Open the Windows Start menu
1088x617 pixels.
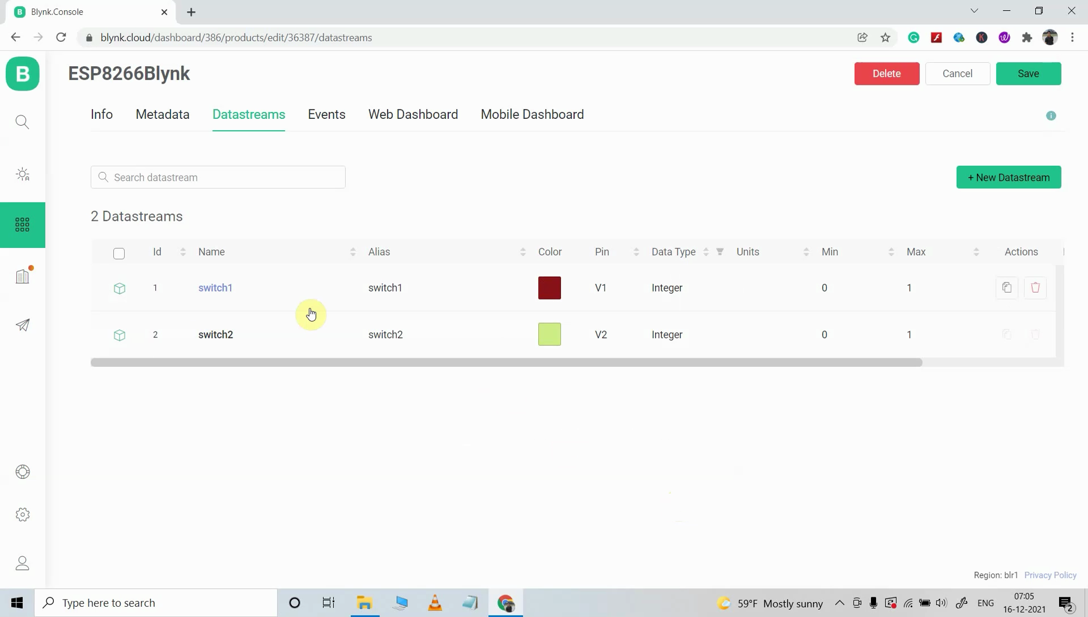coord(17,603)
